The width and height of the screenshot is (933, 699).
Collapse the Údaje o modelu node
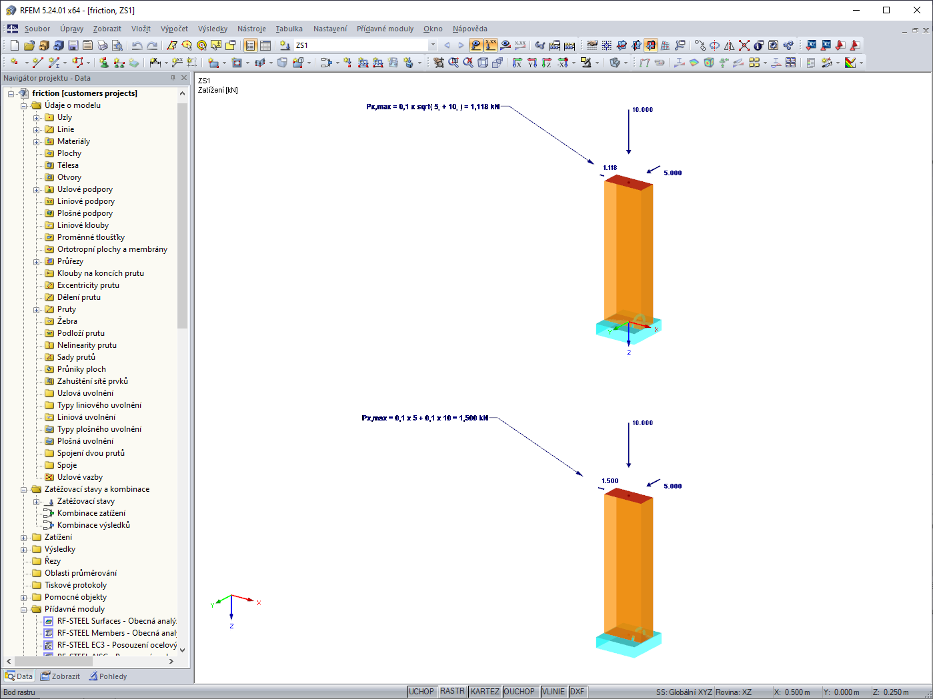click(x=24, y=106)
